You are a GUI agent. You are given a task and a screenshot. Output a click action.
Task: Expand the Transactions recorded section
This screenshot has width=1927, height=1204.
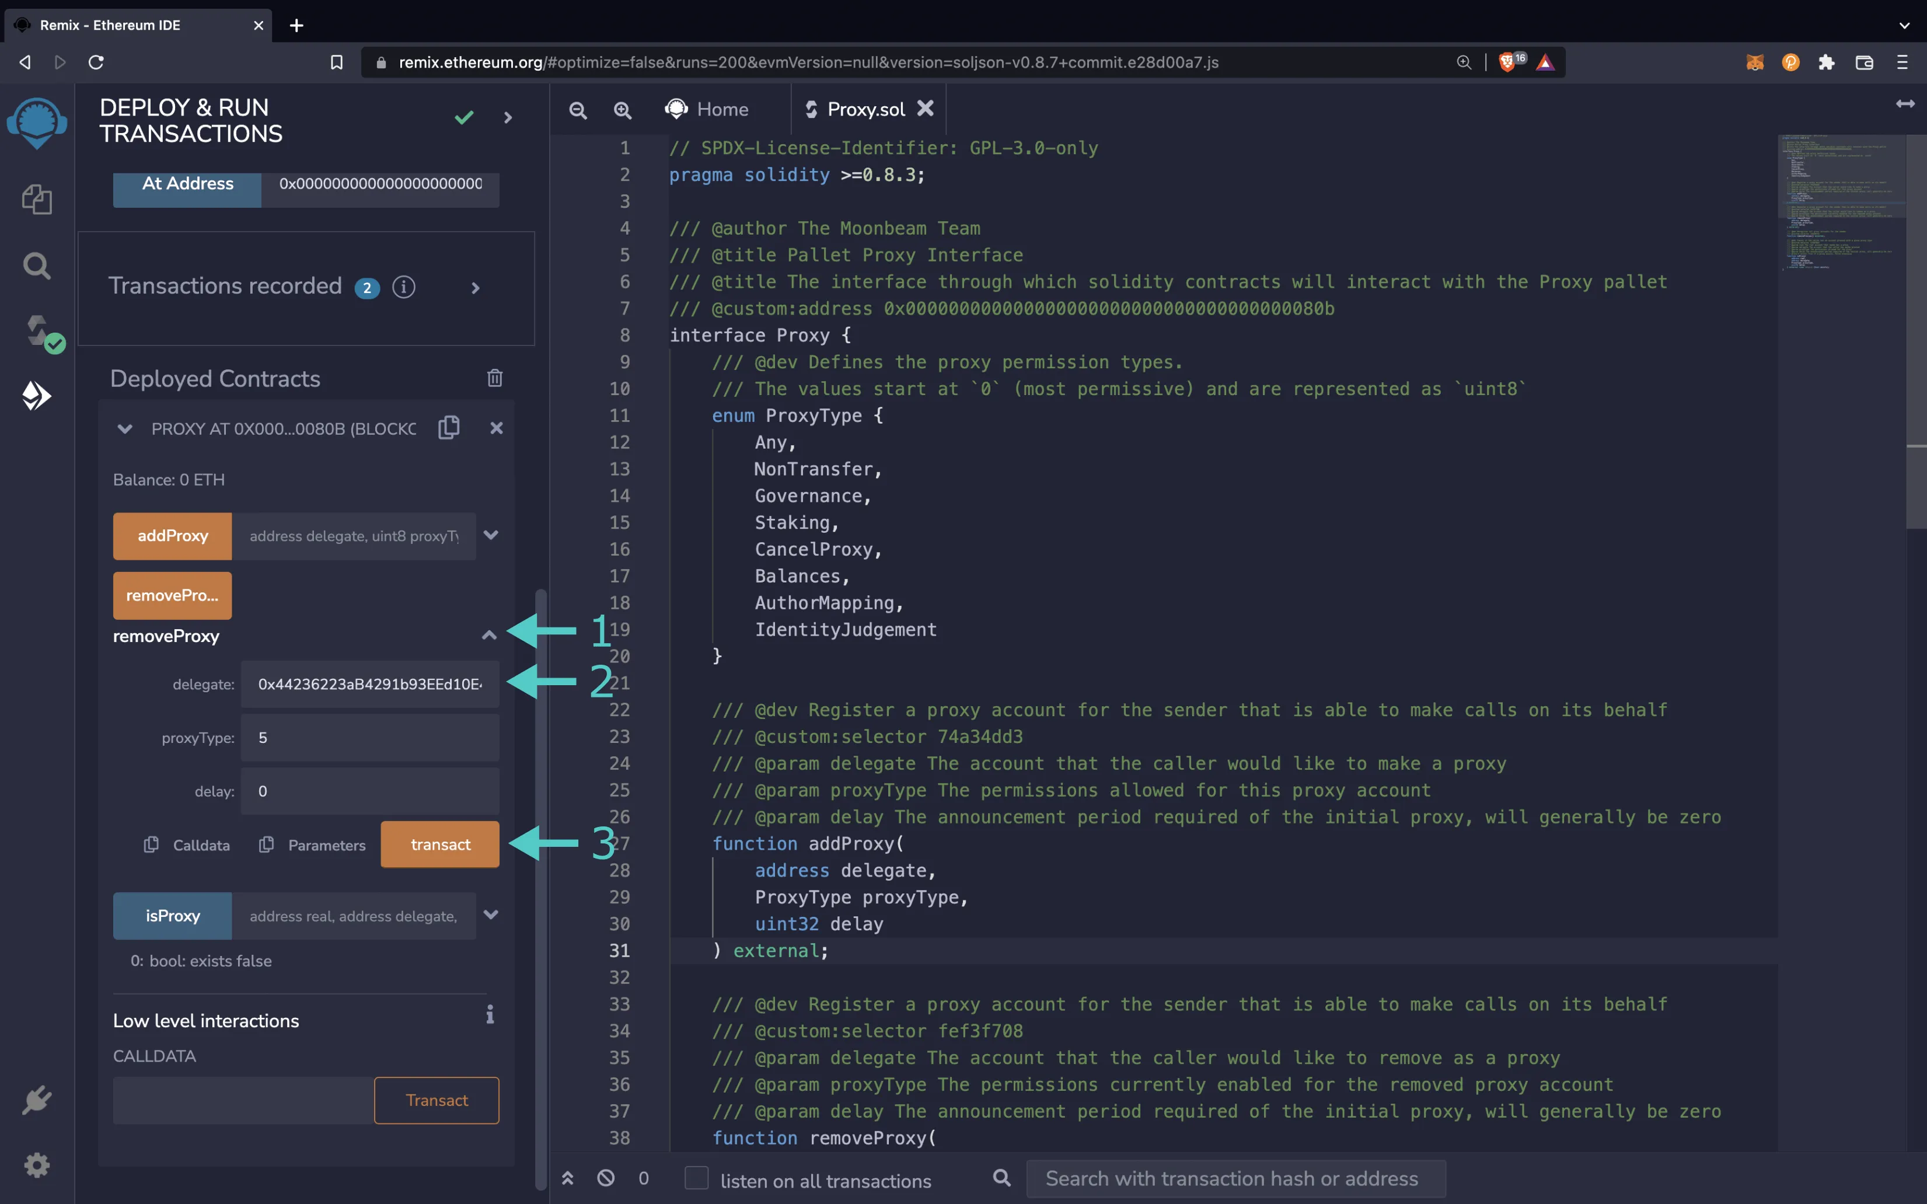[476, 288]
